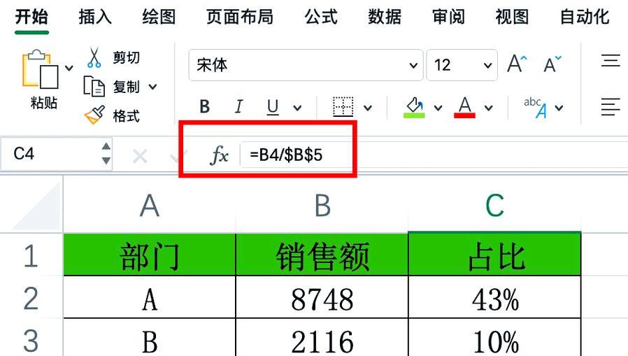Image resolution: width=628 pixels, height=356 pixels.
Task: Click cell A3 containing B
Action: click(150, 338)
